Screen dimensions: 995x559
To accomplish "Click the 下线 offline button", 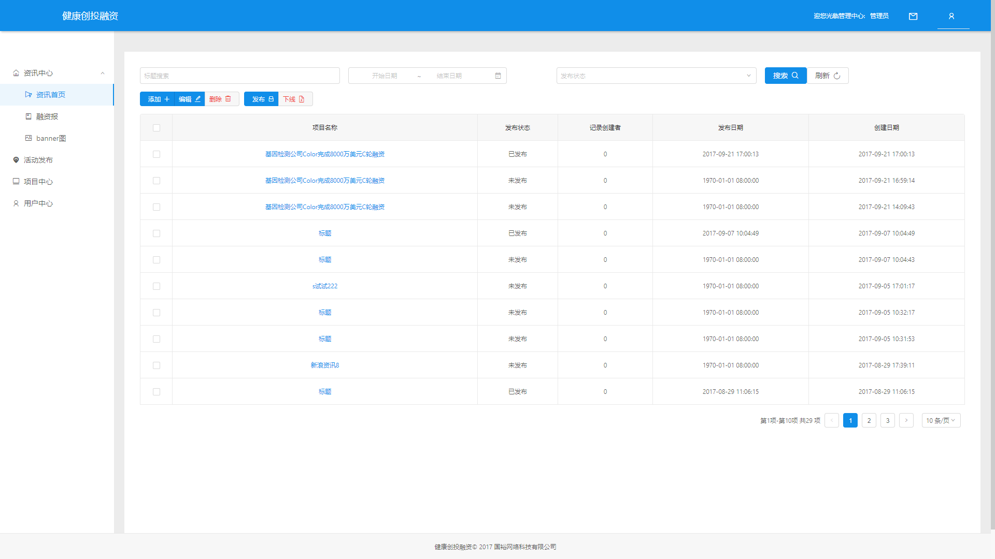I will (295, 99).
